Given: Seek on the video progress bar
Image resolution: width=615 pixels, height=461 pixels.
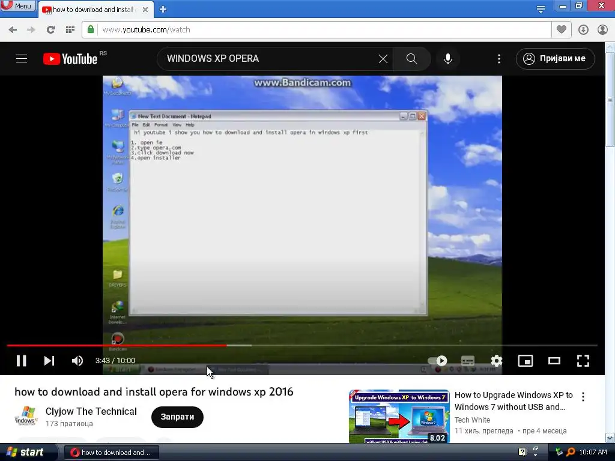Looking at the screenshot, I should point(302,345).
